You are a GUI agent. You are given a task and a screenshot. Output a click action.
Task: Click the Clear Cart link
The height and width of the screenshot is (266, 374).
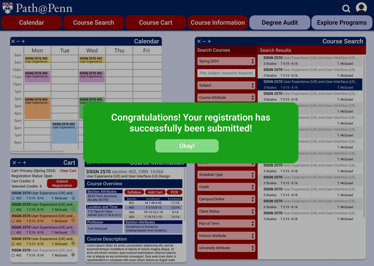point(68,171)
